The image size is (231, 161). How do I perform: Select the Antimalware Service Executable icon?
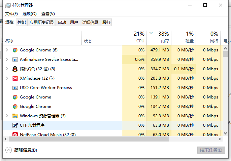coord(15,59)
